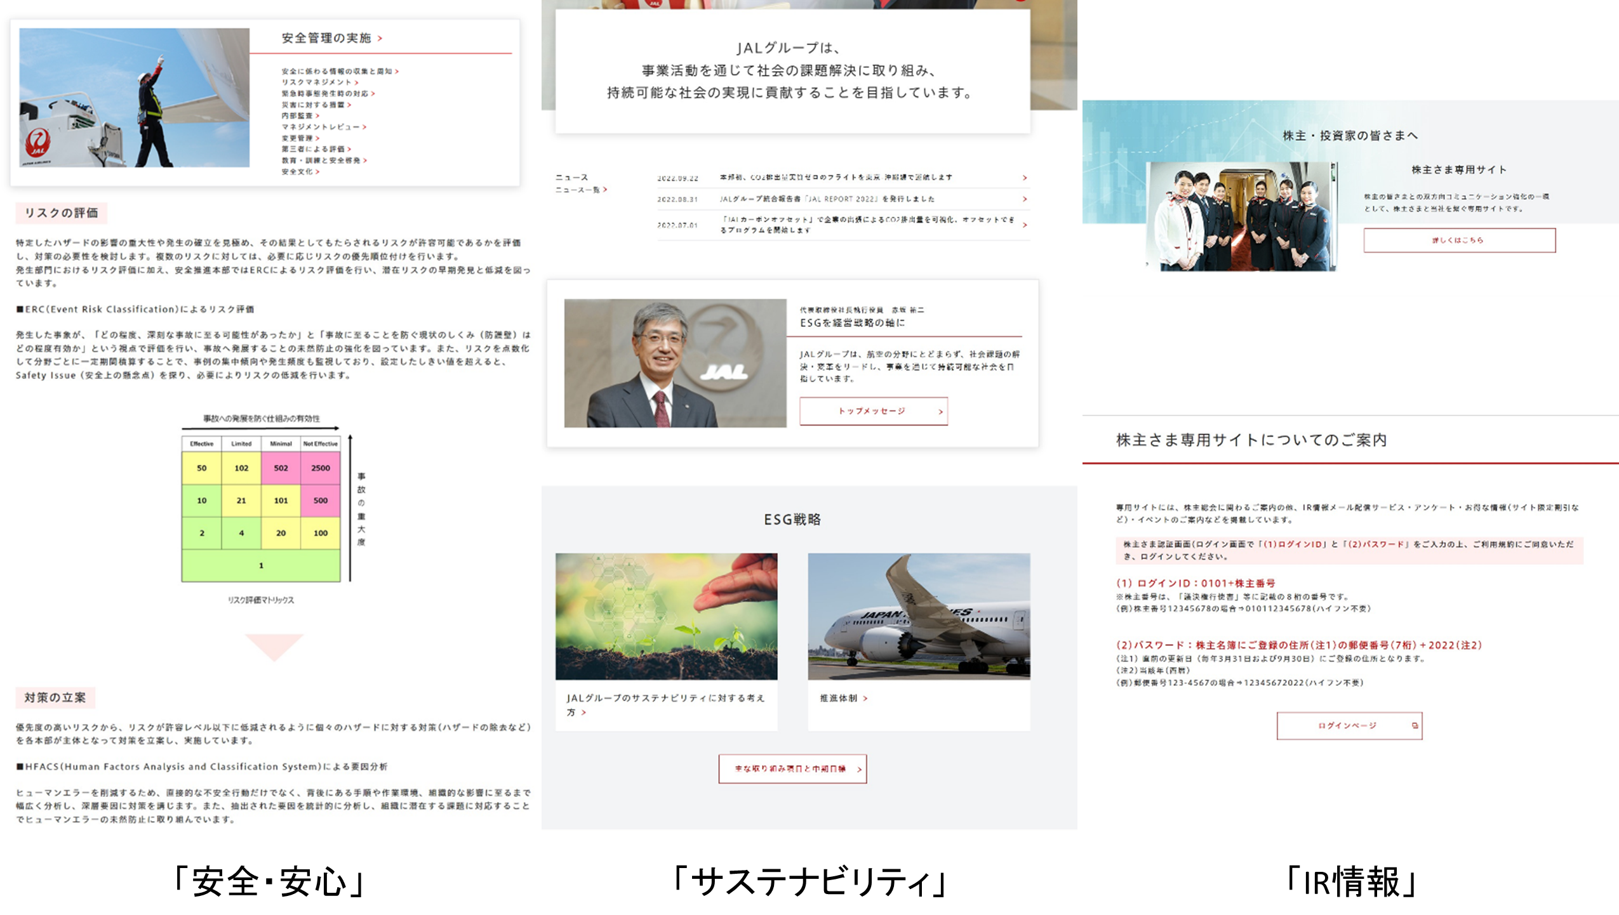Click the chevron next to 推進体制

(x=865, y=698)
